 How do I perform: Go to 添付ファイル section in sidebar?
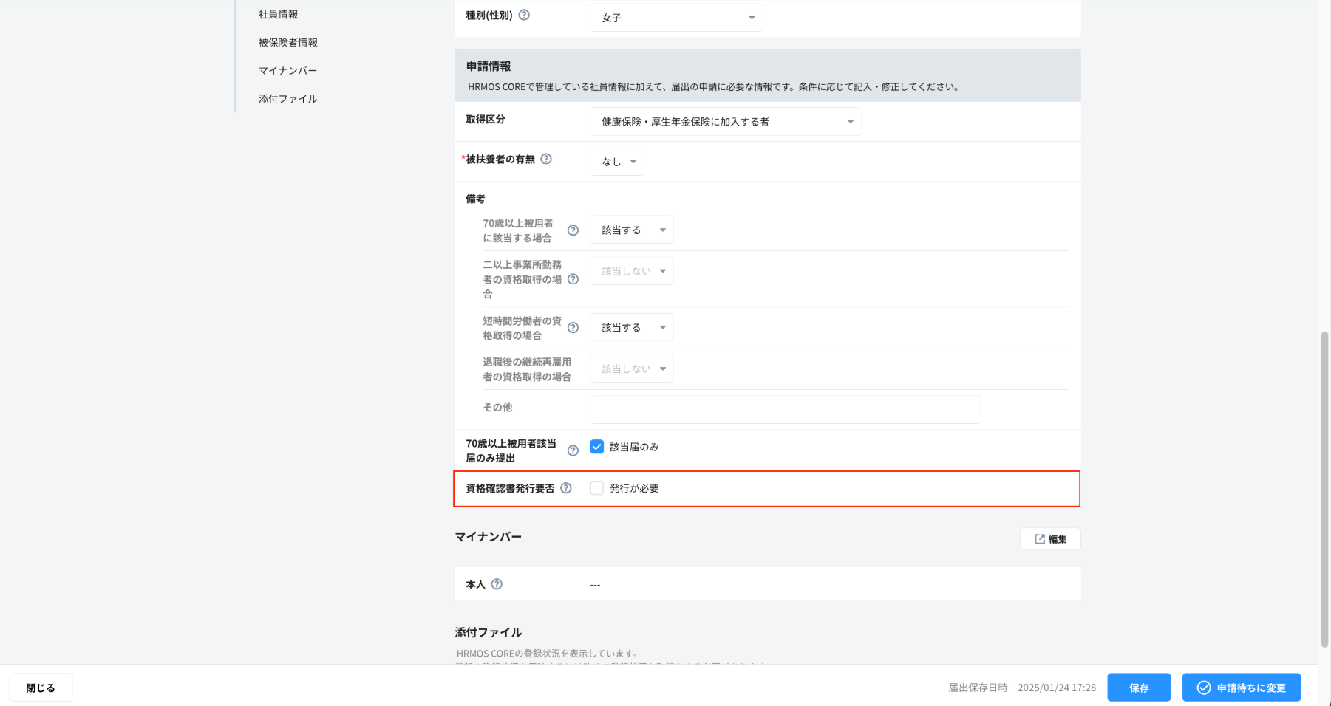point(288,99)
